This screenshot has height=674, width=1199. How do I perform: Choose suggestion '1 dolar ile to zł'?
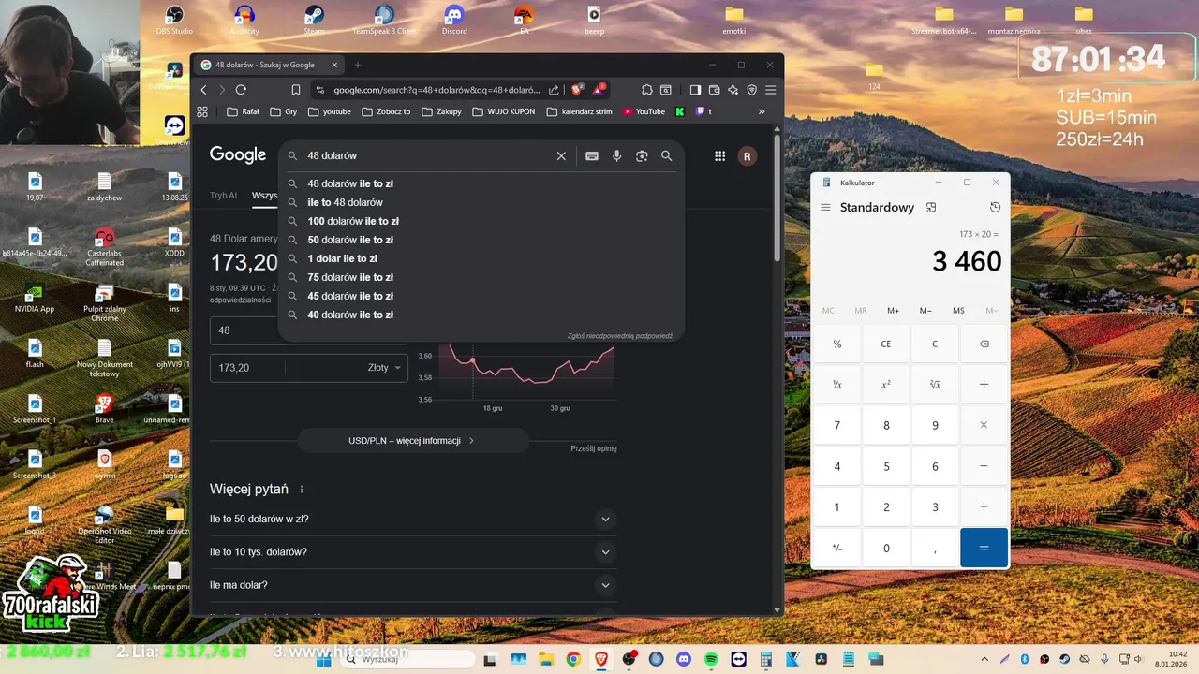coord(481,258)
